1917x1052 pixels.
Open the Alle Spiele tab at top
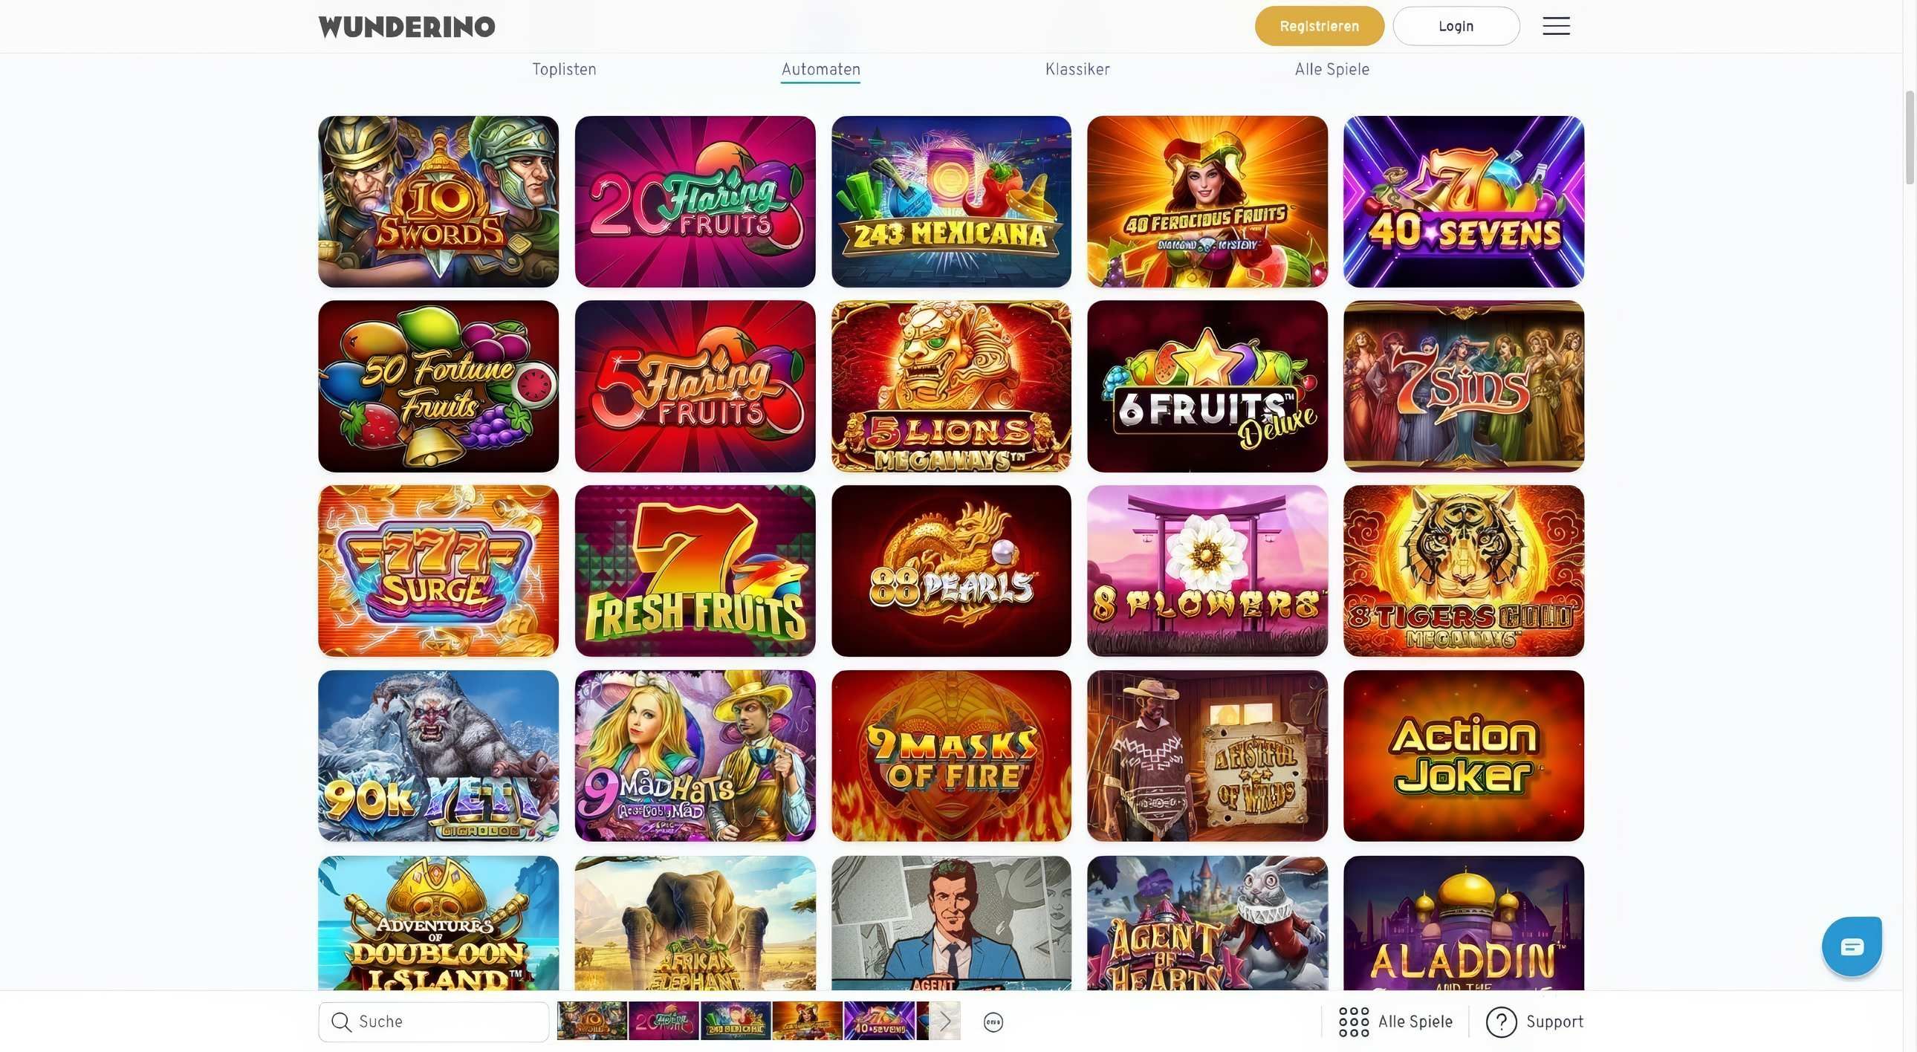(1331, 69)
